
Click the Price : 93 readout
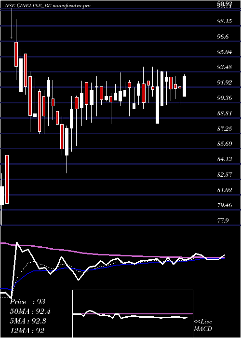pos(27,302)
